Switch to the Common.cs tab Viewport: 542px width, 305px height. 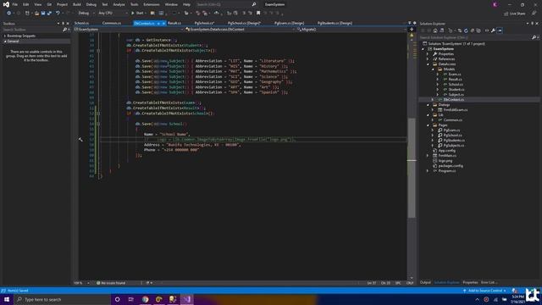pyautogui.click(x=112, y=23)
